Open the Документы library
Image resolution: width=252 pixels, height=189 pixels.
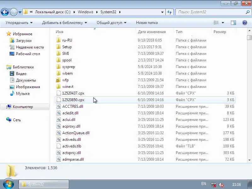pyautogui.click(x=26, y=80)
